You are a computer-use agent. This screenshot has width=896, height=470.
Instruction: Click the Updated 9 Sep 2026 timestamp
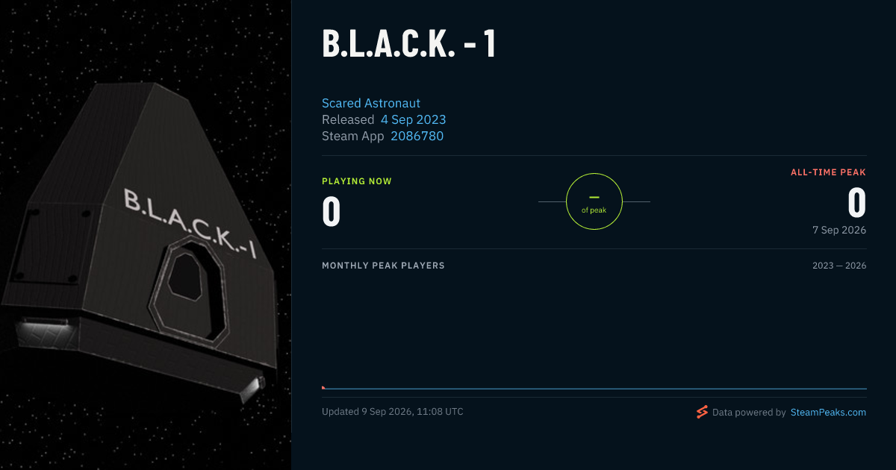click(x=393, y=412)
